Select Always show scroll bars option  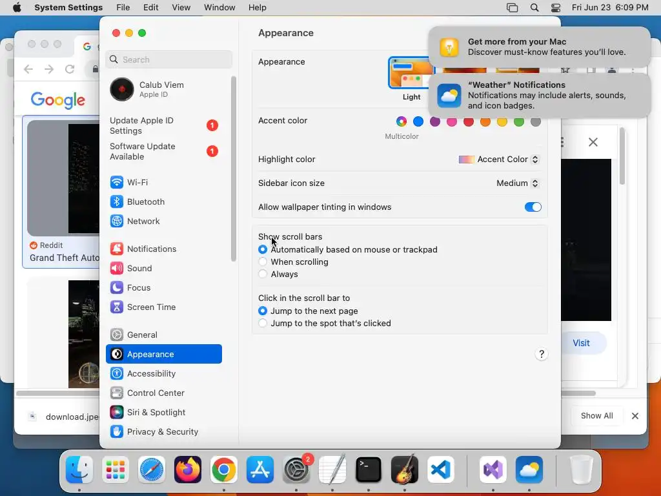pyautogui.click(x=263, y=274)
